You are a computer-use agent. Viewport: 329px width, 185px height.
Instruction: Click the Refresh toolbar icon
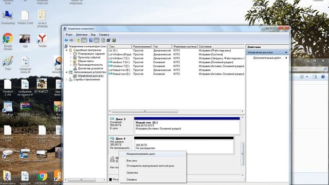(103, 40)
